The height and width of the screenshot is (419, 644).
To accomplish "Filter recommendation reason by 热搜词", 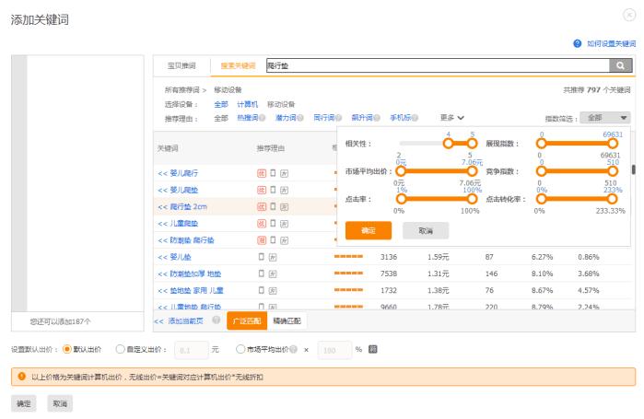I will pyautogui.click(x=247, y=118).
